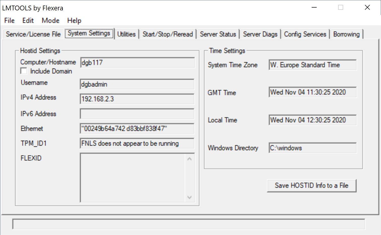This screenshot has height=235, width=381.
Task: Select the System Settings tab
Action: pos(89,33)
